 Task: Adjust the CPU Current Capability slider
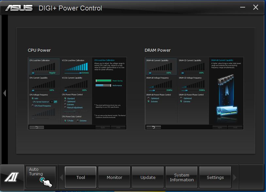click(33, 90)
